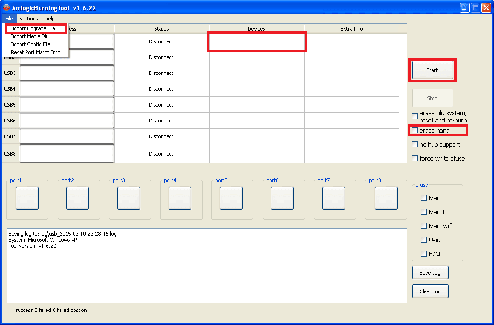
Task: Select the USB8 row label
Action: point(10,153)
